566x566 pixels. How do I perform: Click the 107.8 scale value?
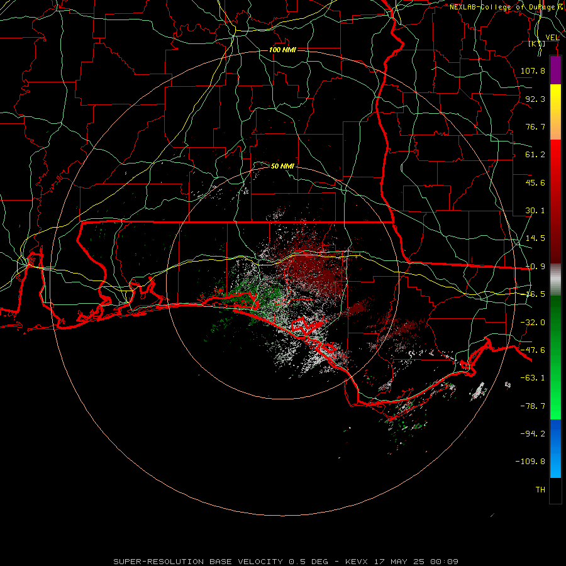point(533,70)
